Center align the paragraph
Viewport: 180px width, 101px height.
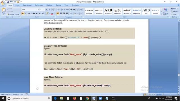point(61,13)
